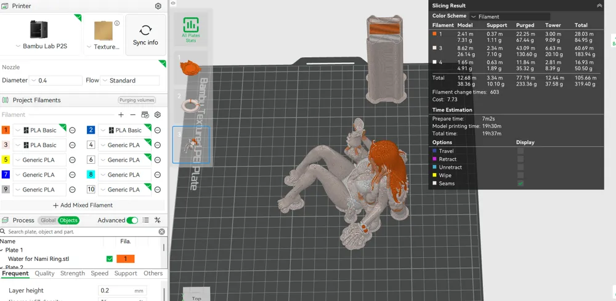This screenshot has height=301, width=616.
Task: Open filament settings gear icon
Action: pos(158,114)
